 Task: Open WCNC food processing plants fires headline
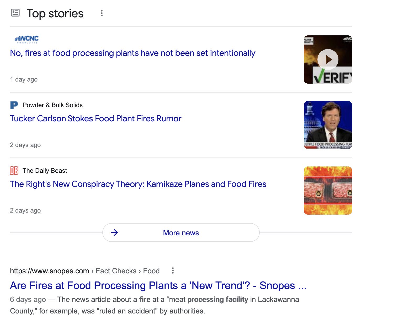tap(132, 53)
